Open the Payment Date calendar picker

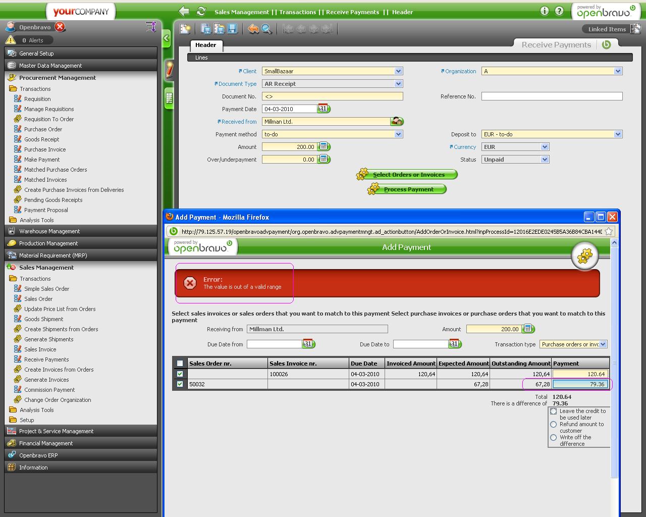point(323,109)
